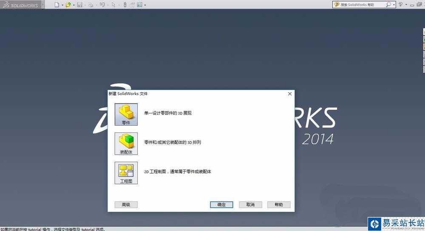The height and width of the screenshot is (231, 425).
Task: Click the 确定 (OK) button
Action: point(221,205)
